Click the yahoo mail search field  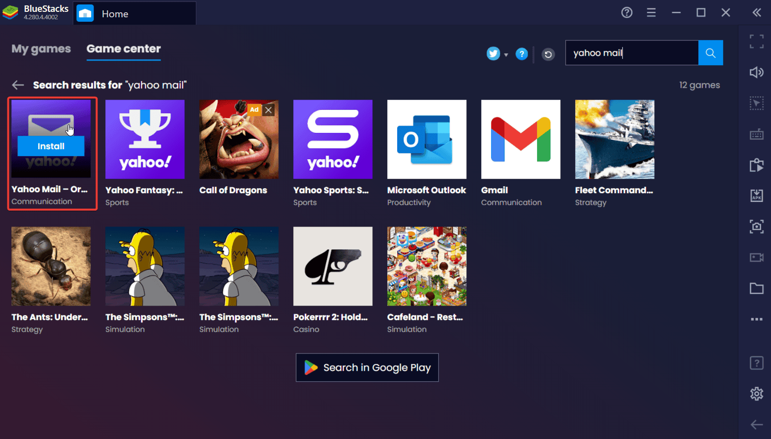(632, 53)
